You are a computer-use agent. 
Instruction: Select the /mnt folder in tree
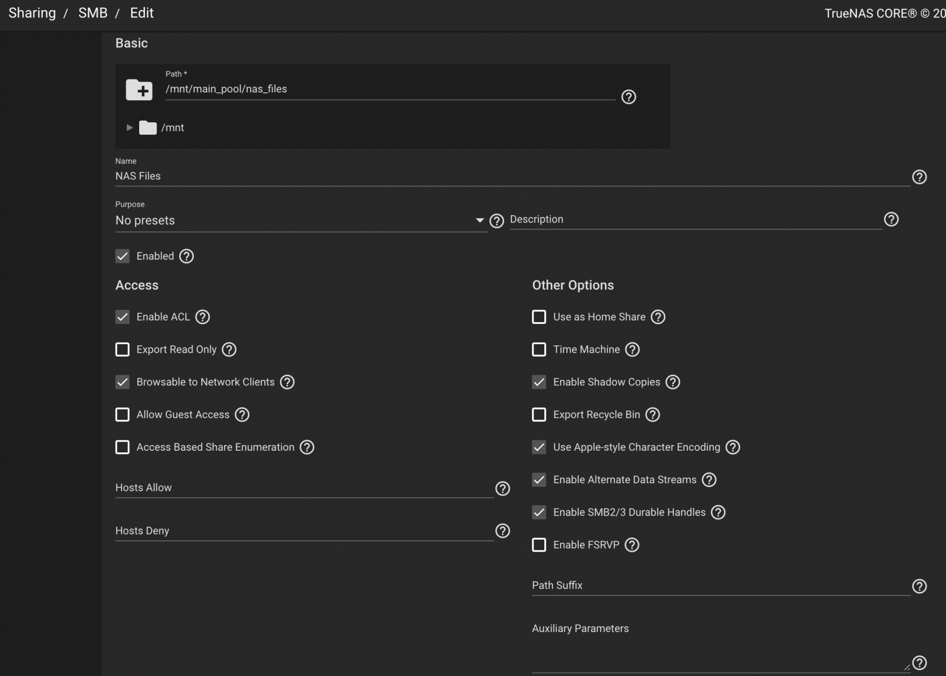click(x=172, y=128)
